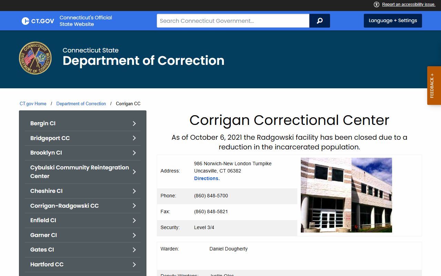Open Report an accessibility issue link
Image resolution: width=441 pixels, height=276 pixels.
(409, 4)
